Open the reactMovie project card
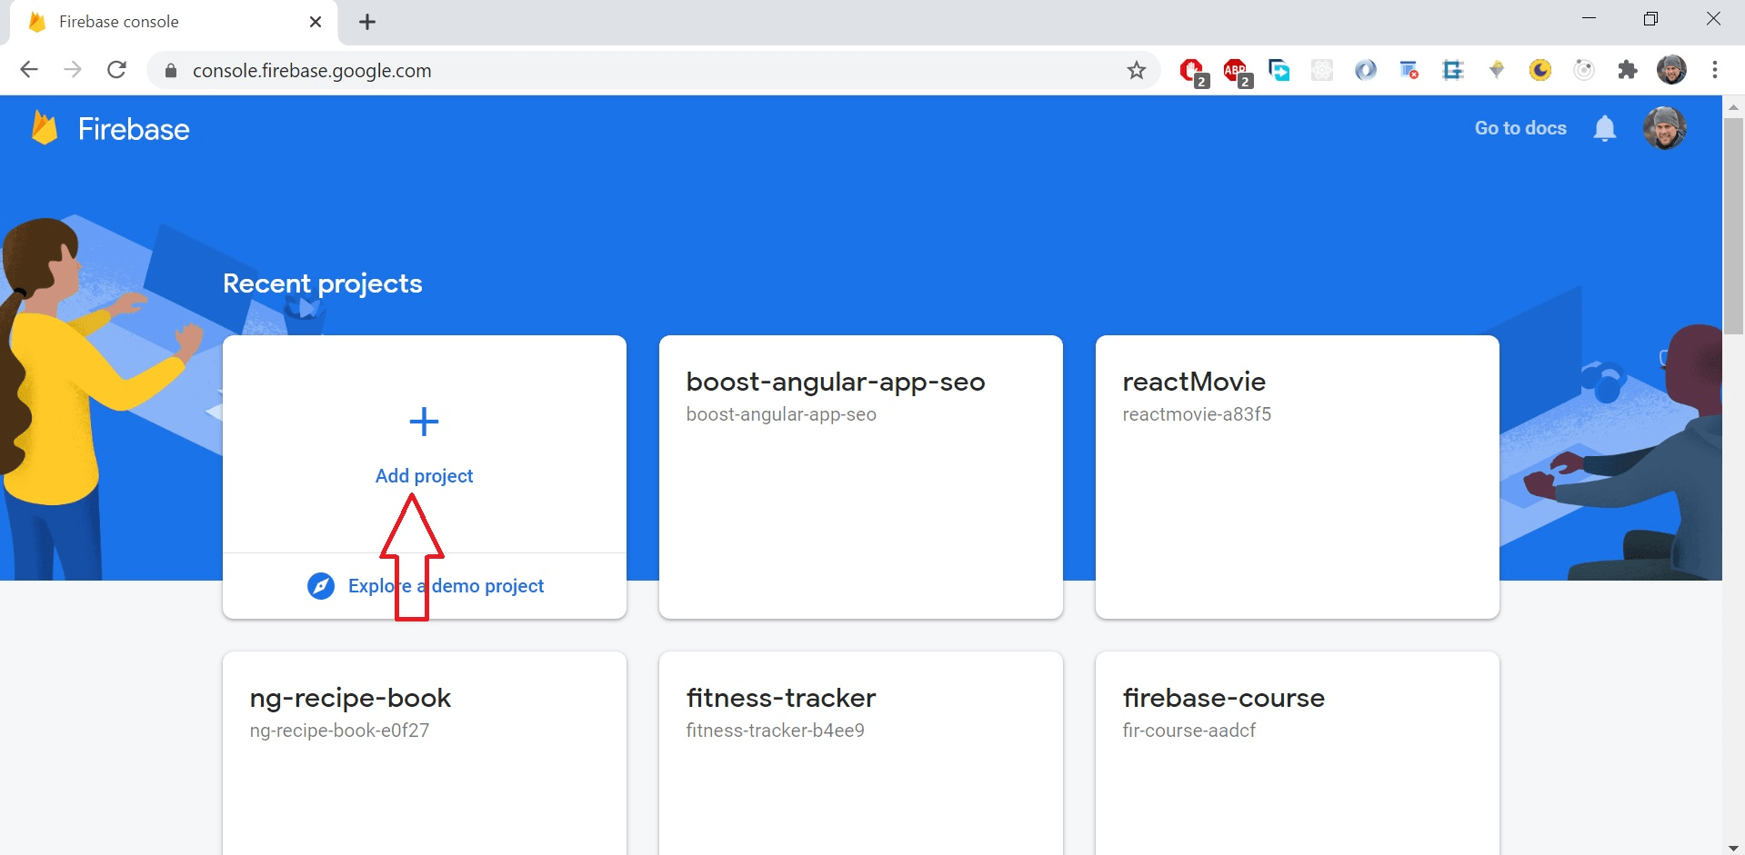 click(1297, 477)
